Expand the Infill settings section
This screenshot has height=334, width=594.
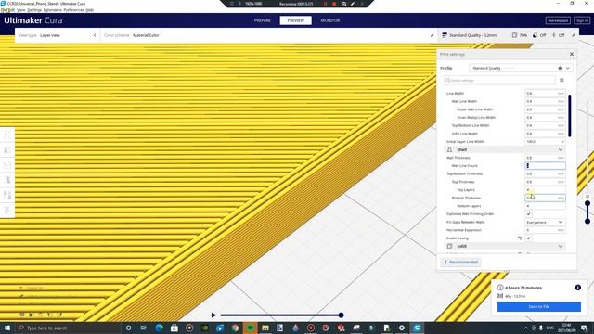[505, 246]
